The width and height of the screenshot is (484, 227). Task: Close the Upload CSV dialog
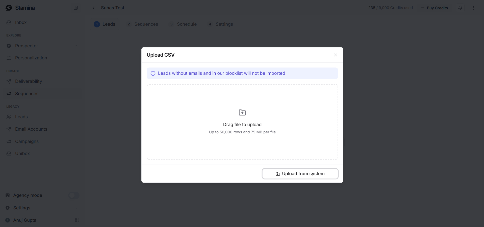tap(336, 55)
